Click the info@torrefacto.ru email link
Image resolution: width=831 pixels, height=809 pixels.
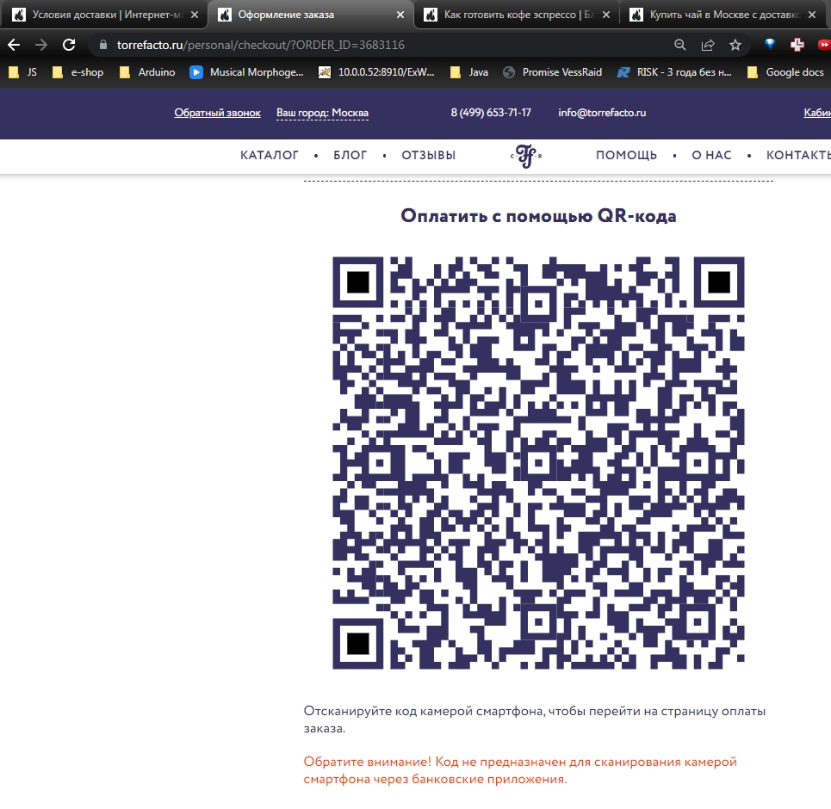[602, 113]
